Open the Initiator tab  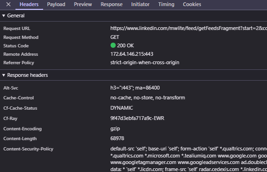point(141,4)
